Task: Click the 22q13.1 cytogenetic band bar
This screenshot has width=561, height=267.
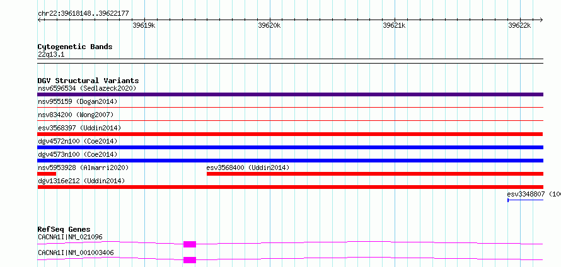Action: (290, 61)
